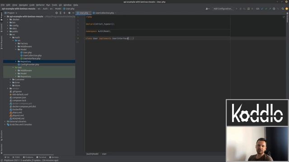Open the TODO tool window tab

tap(16, 157)
